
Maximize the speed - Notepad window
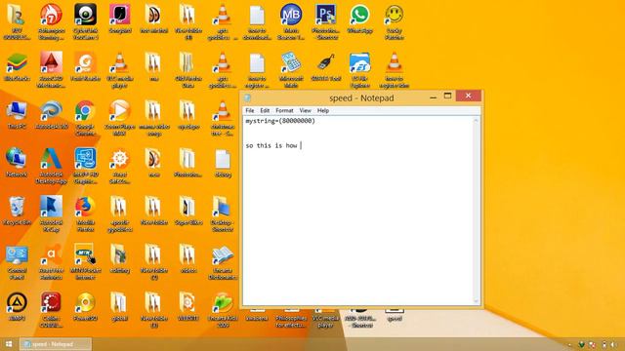(447, 96)
